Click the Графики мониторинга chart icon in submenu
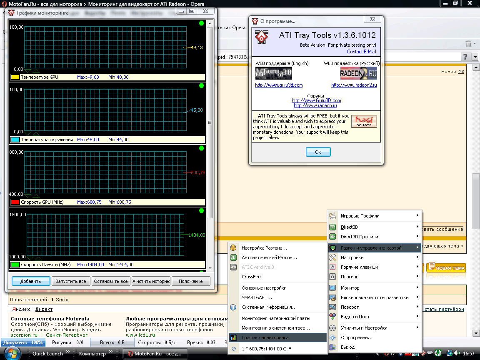480x360 pixels. point(233,337)
